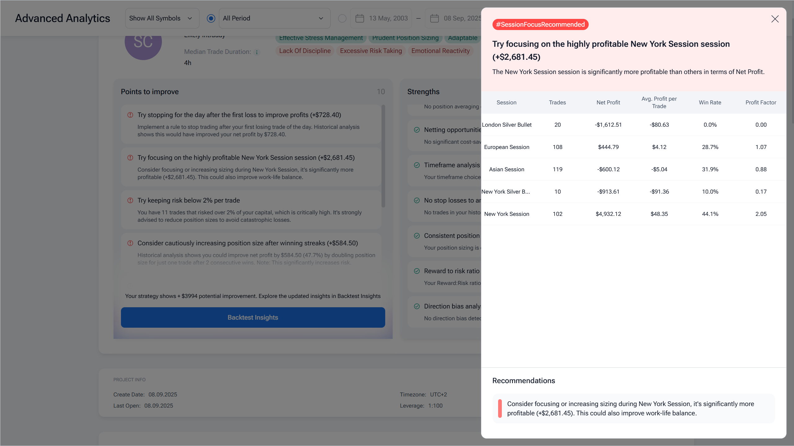Click the Lack Of Discipline tag

point(305,51)
